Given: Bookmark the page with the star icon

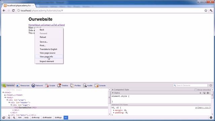Looking at the screenshot, I should pyautogui.click(x=206, y=10).
